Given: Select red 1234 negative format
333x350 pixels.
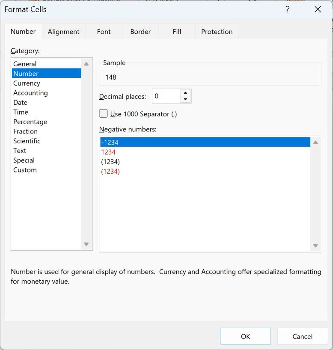Looking at the screenshot, I should (x=205, y=152).
